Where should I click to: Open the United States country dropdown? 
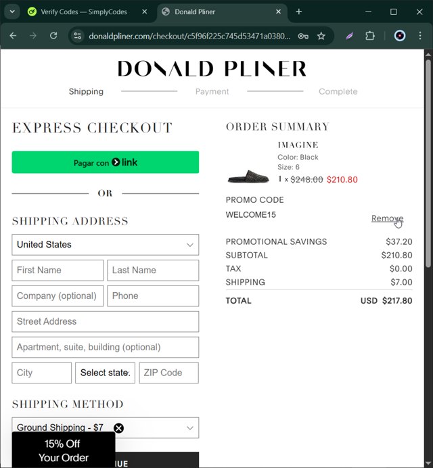click(106, 245)
